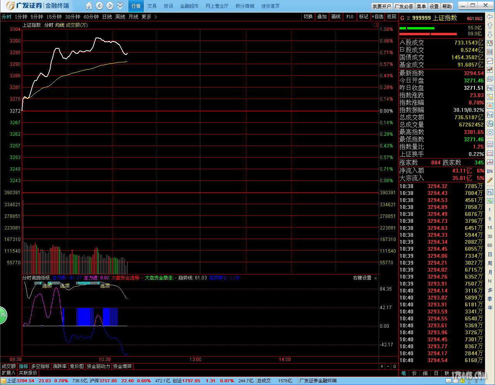Switch to the 竞价图 bottom tab
Screen dimensions: 495x385
[77, 366]
